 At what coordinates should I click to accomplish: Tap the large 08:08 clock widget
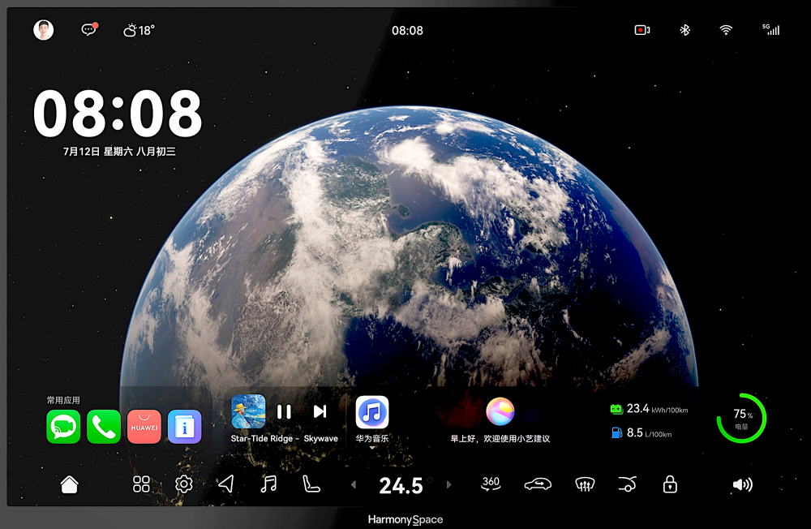(118, 114)
